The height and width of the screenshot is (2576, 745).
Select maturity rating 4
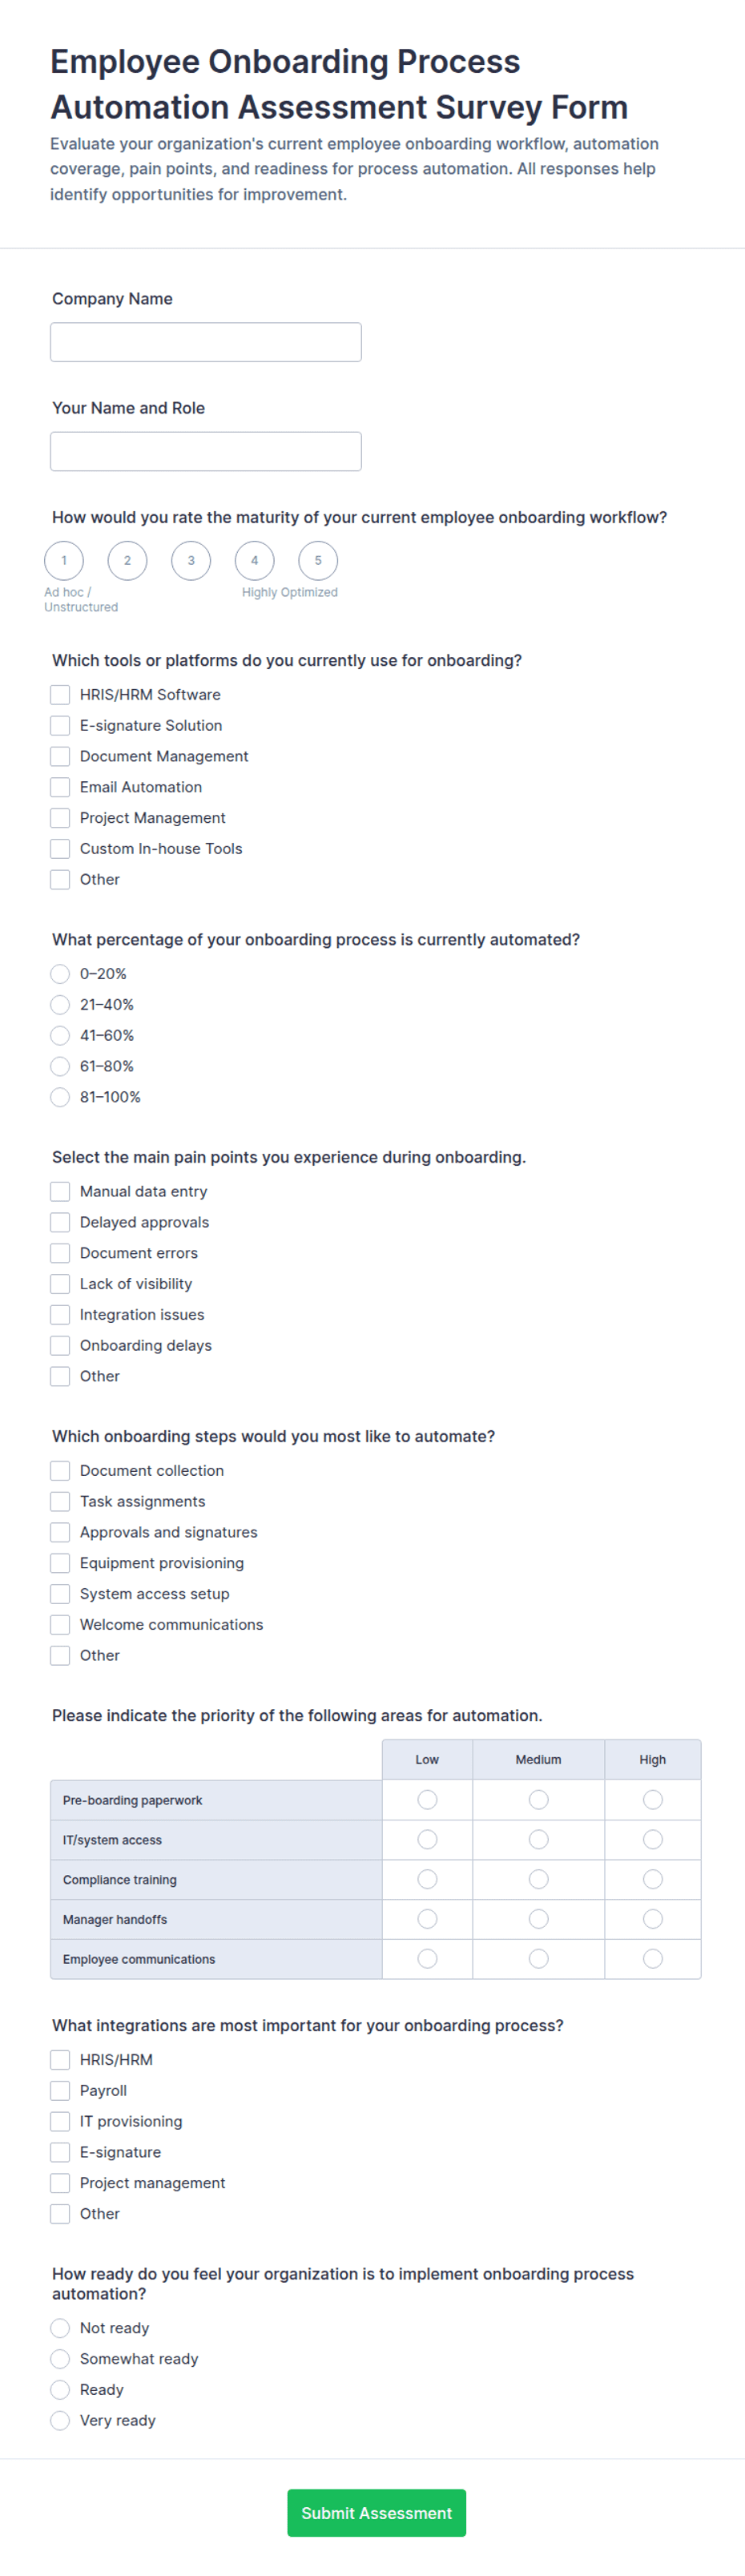coord(254,560)
